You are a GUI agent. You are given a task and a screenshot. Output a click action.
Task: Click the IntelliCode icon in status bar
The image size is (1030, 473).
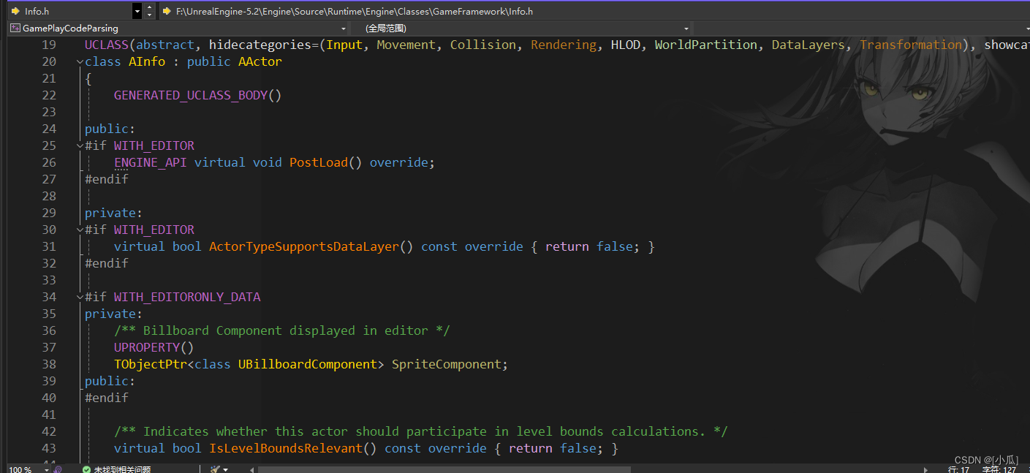[58, 469]
